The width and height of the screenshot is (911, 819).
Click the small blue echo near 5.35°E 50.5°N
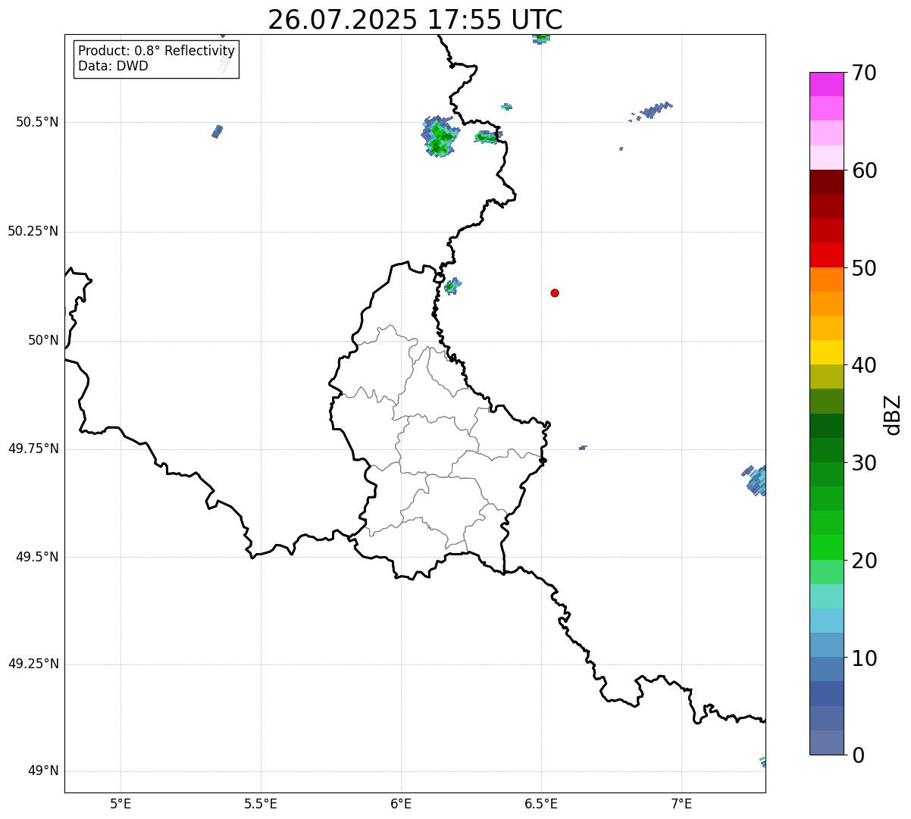217,132
